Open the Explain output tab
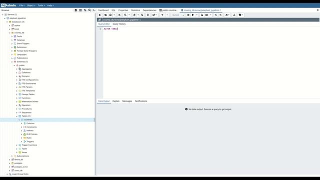This screenshot has width=320, height=180. tap(116, 101)
